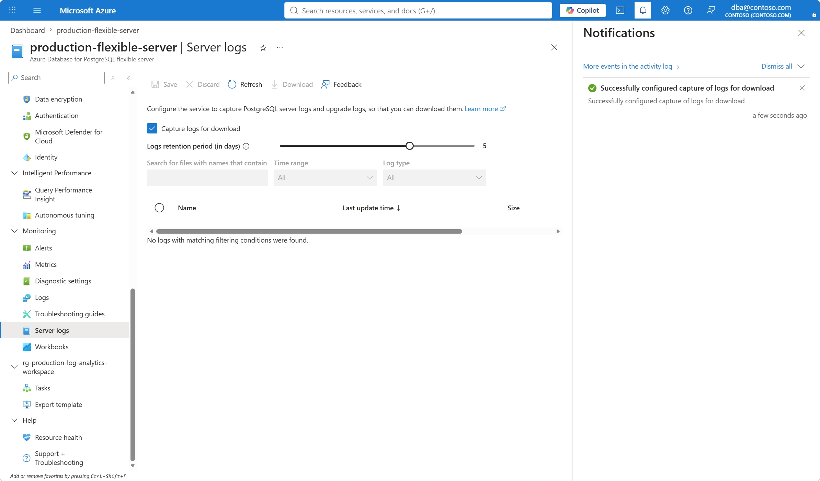Open the Azure portal apps grid icon
This screenshot has width=820, height=481.
12,10
